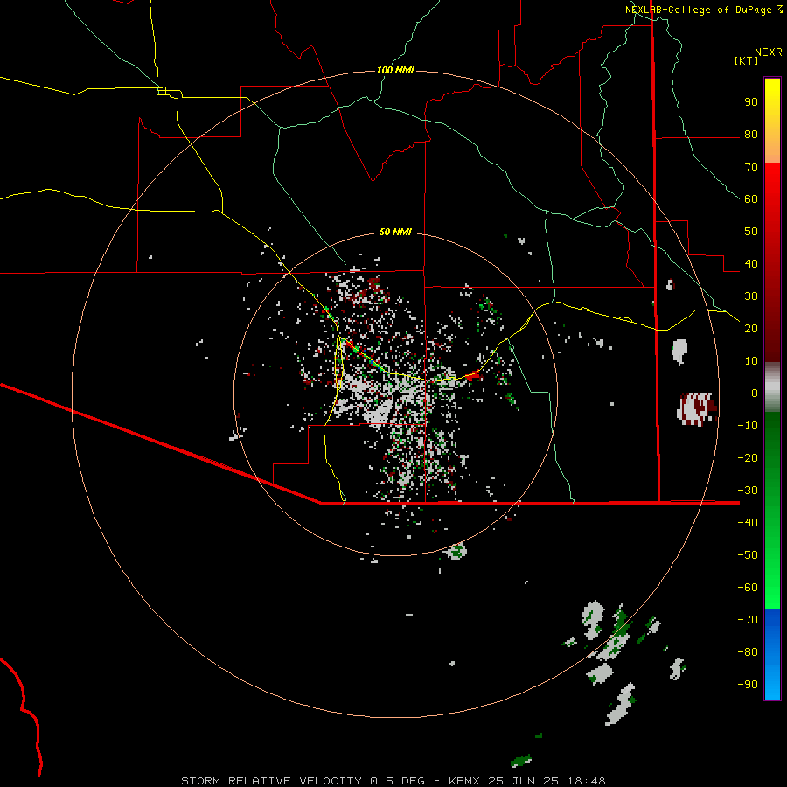Click the -90 scale value

[x=748, y=685]
